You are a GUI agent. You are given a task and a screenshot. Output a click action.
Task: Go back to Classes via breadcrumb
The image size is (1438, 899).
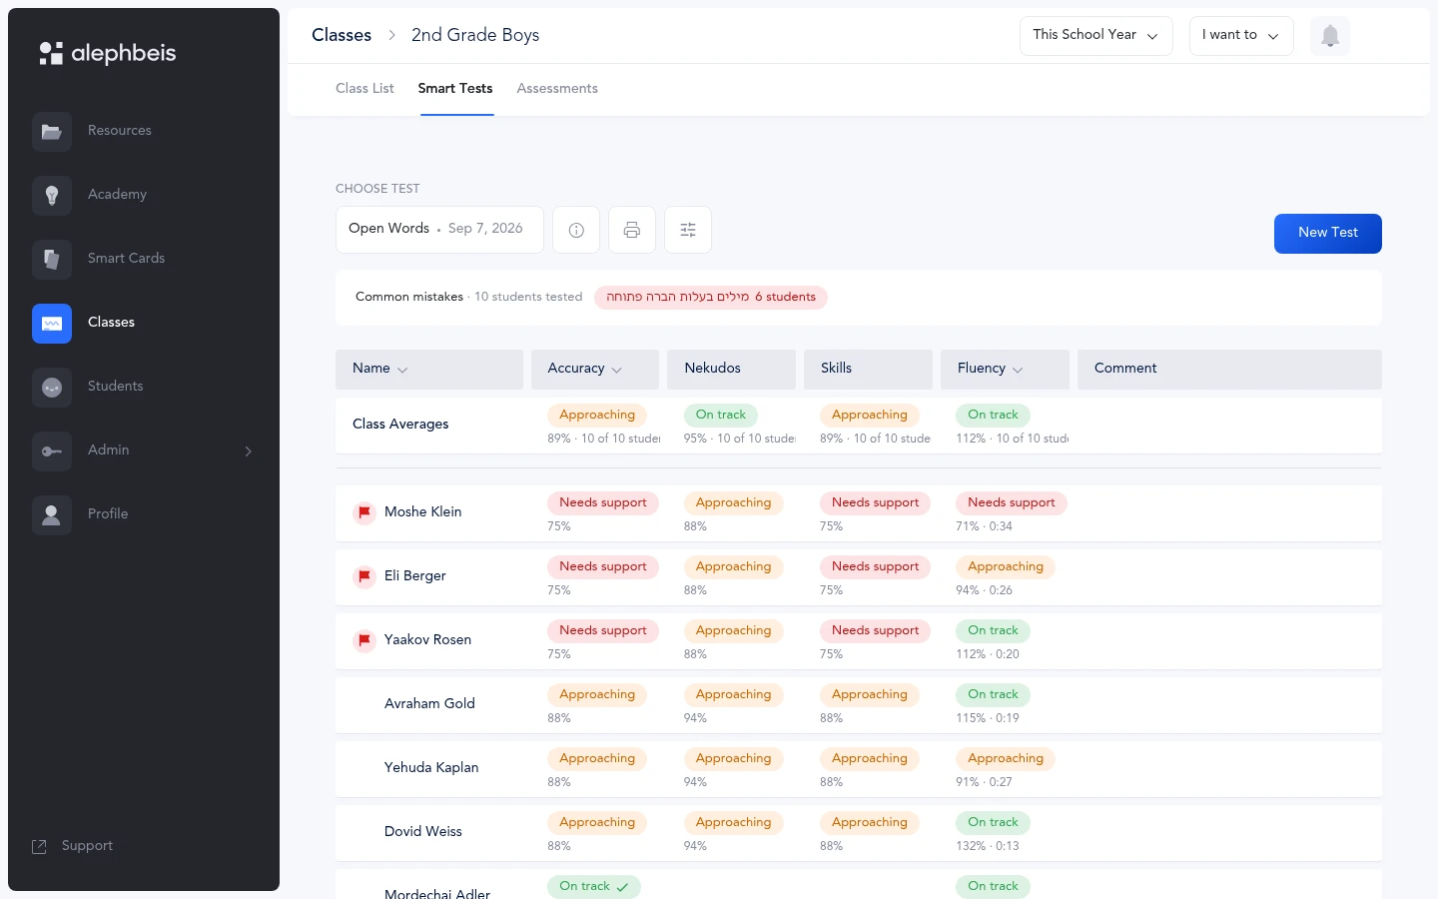(342, 35)
